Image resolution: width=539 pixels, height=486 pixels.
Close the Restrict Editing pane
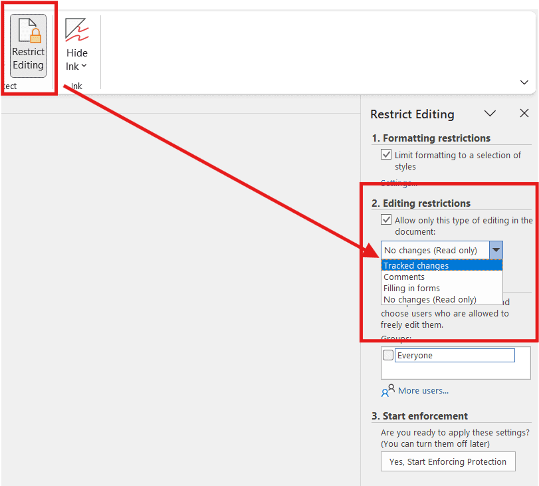[x=524, y=113]
